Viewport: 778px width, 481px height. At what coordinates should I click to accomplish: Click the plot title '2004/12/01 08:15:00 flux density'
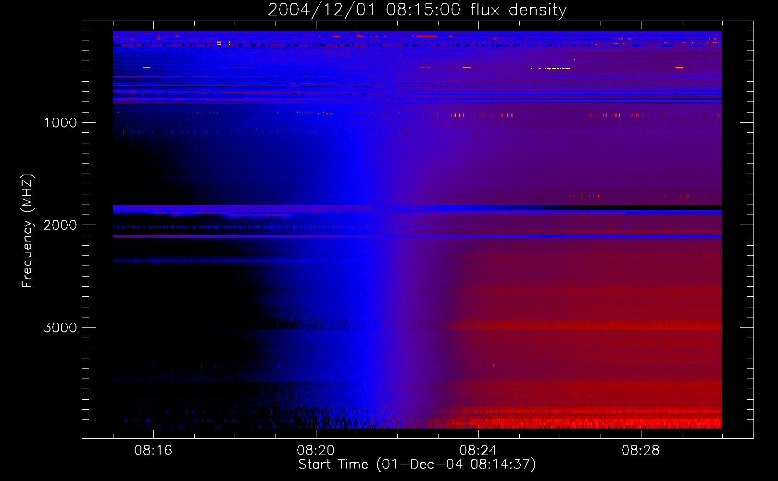[x=417, y=10]
